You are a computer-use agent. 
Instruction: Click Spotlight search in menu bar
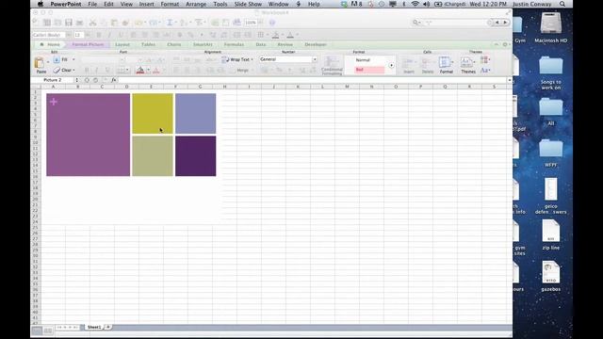coord(562,4)
